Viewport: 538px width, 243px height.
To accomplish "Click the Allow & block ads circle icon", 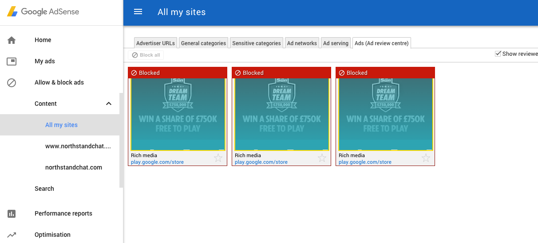I will 12,82.
